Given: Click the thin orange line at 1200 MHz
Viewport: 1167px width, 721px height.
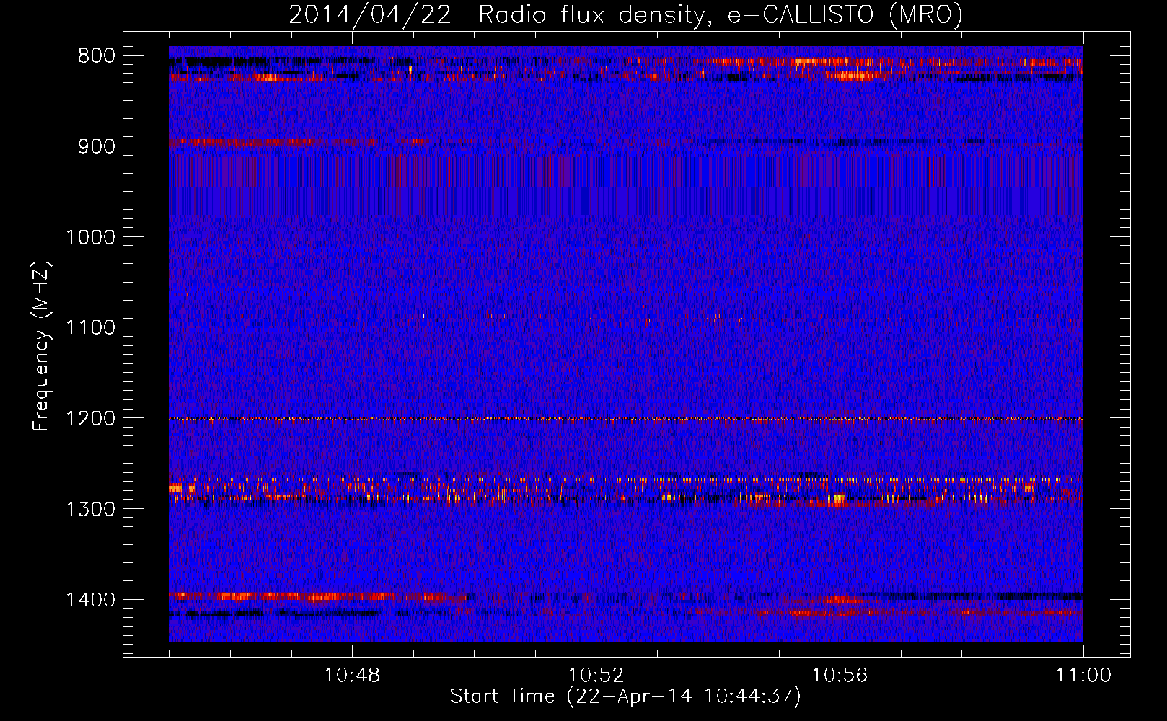Looking at the screenshot, I should coord(626,419).
